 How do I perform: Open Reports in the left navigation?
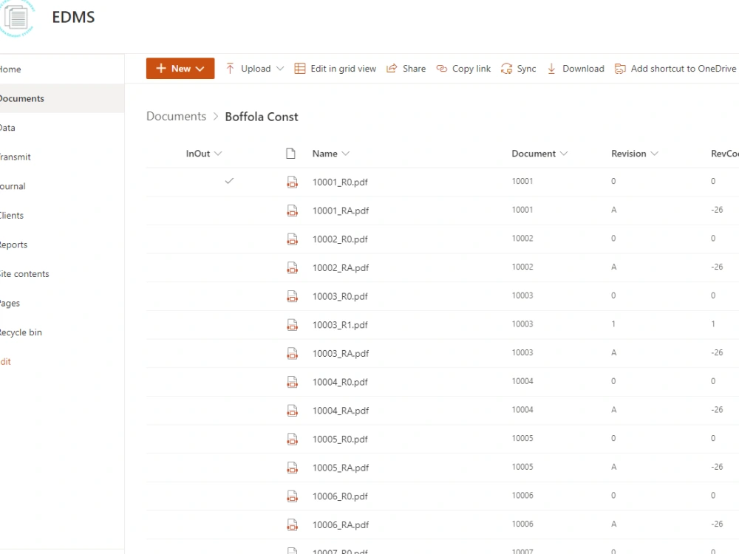[x=13, y=244]
